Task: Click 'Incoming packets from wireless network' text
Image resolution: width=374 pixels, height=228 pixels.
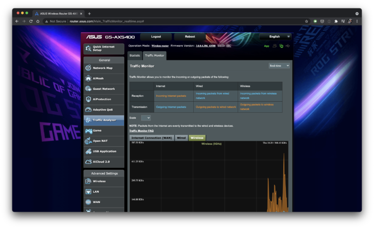Action: [258, 96]
